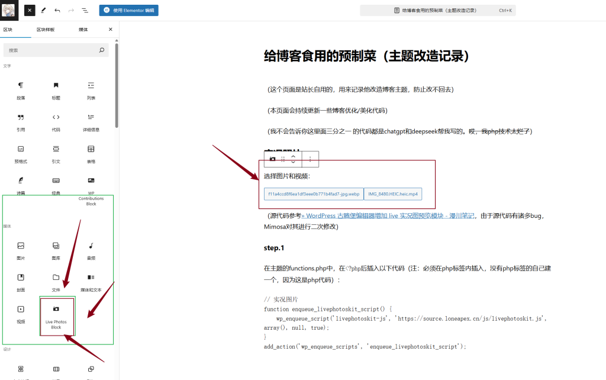Add a 表格 (table) block
This screenshot has height=380, width=606.
[x=91, y=153]
